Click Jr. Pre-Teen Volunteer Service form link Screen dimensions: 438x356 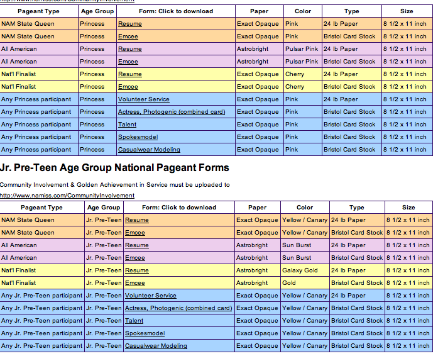point(151,296)
